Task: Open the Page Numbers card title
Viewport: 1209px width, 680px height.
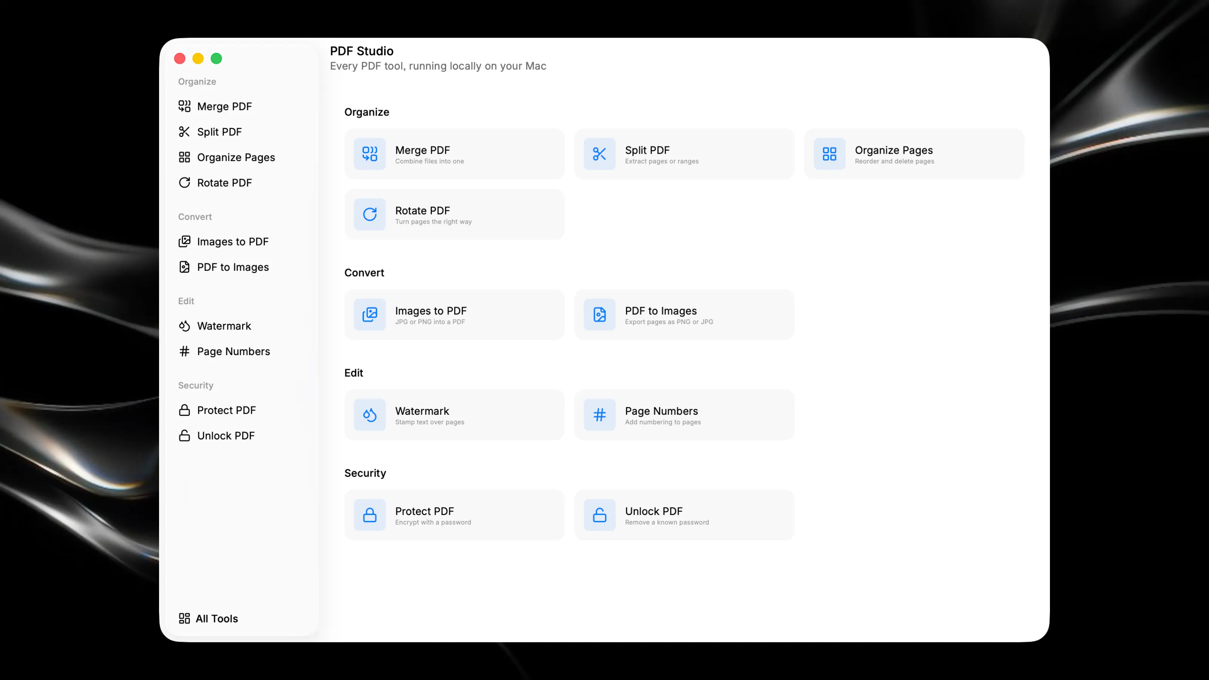Action: (661, 411)
